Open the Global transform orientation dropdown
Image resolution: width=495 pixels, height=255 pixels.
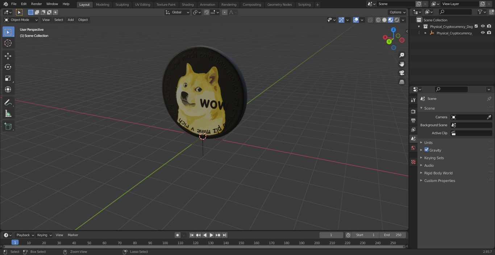tap(177, 12)
